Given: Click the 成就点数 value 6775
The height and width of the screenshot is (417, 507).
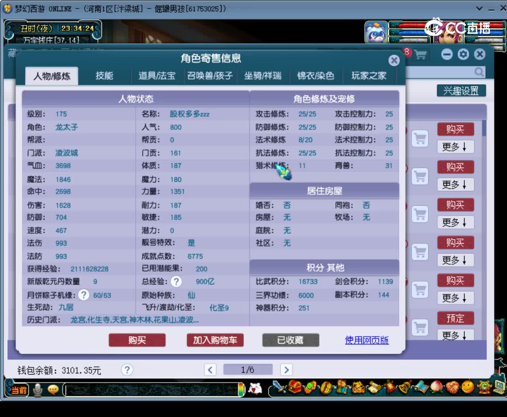Looking at the screenshot, I should (x=195, y=256).
